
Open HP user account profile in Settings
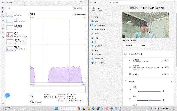click(97, 9)
